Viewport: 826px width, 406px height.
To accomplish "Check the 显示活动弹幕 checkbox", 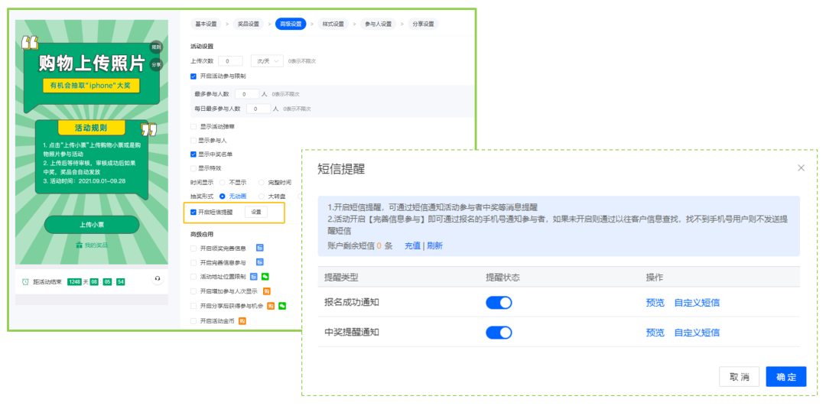I will tap(193, 126).
